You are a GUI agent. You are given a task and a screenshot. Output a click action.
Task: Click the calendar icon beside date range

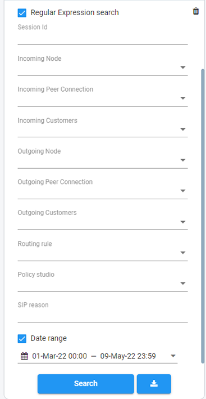click(24, 356)
